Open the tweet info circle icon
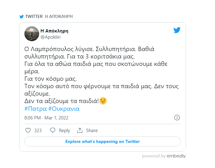The height and width of the screenshot is (168, 215). (x=177, y=118)
